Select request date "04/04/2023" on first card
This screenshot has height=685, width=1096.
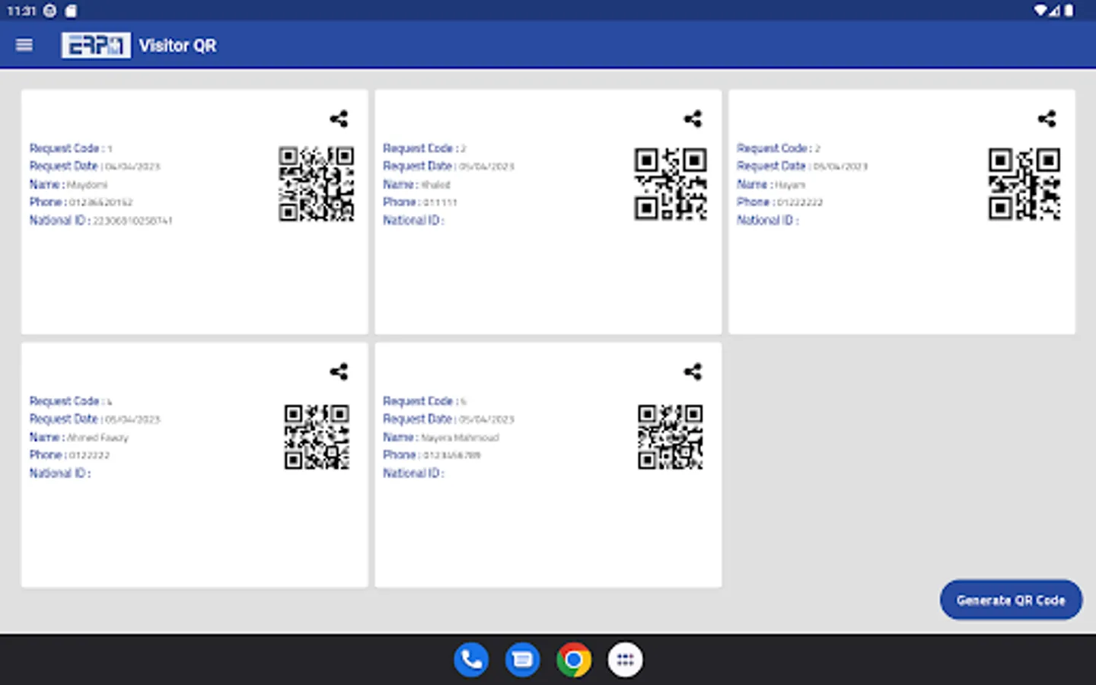click(132, 167)
